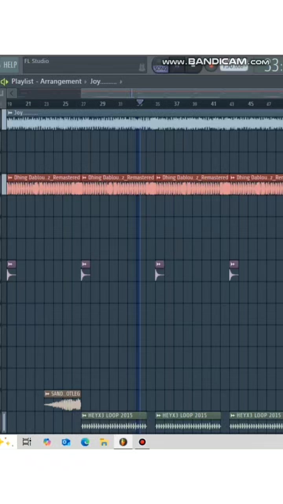
Task: Open menu icon of Dhing Dablou clip at bar 43
Action: point(233,178)
